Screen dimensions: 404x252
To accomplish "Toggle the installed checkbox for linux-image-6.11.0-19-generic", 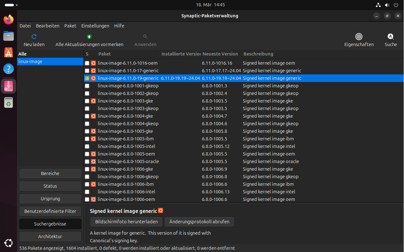I will (x=87, y=78).
